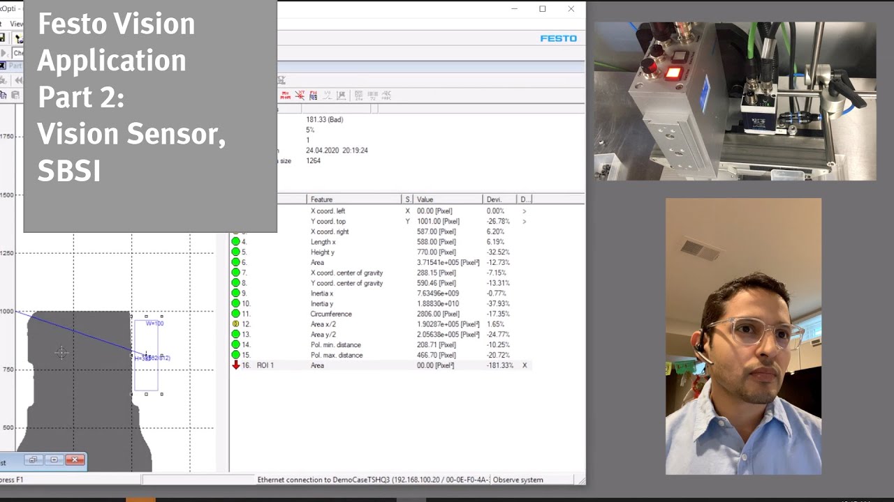Click the greyed measuring-distance toolbar icon
The height and width of the screenshot is (502, 894).
[341, 96]
